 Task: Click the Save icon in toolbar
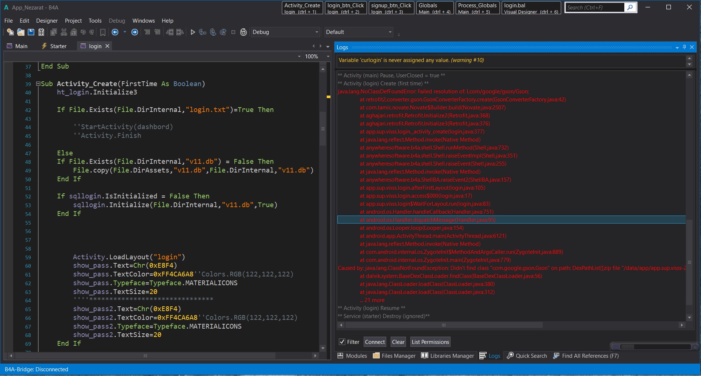click(x=31, y=32)
